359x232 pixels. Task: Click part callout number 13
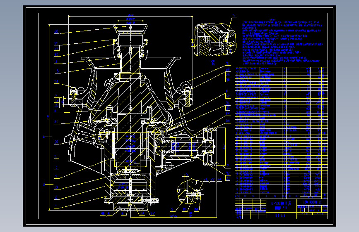tap(56, 187)
